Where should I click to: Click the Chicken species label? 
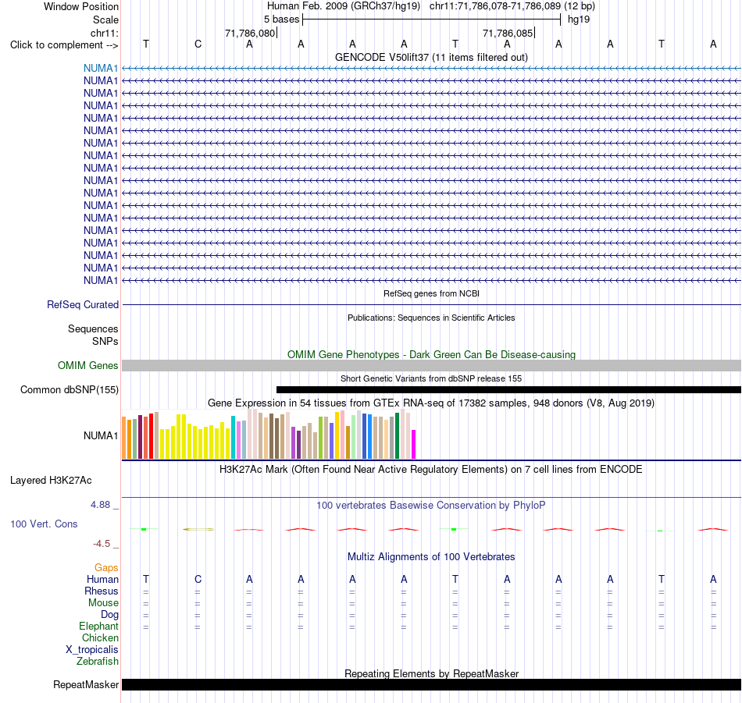click(100, 637)
